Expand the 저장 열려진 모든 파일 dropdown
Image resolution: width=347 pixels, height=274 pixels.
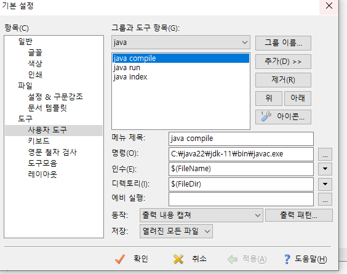(x=176, y=232)
